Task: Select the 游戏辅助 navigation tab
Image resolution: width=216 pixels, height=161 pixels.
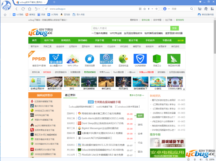Action: point(83,40)
